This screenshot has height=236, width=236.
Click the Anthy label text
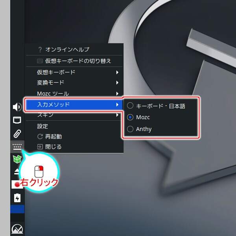pos(144,129)
